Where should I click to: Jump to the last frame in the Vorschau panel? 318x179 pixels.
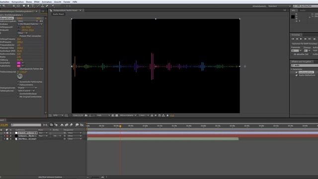(x=310, y=39)
